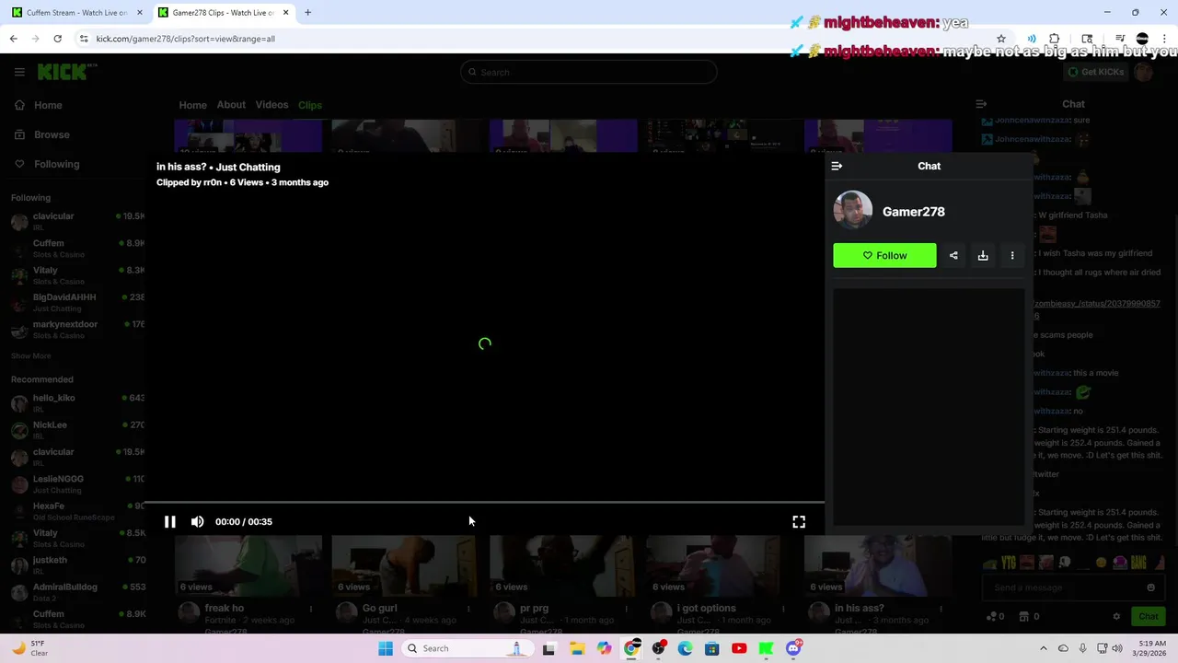
Task: Click the Send a message chat field
Action: 1063,587
